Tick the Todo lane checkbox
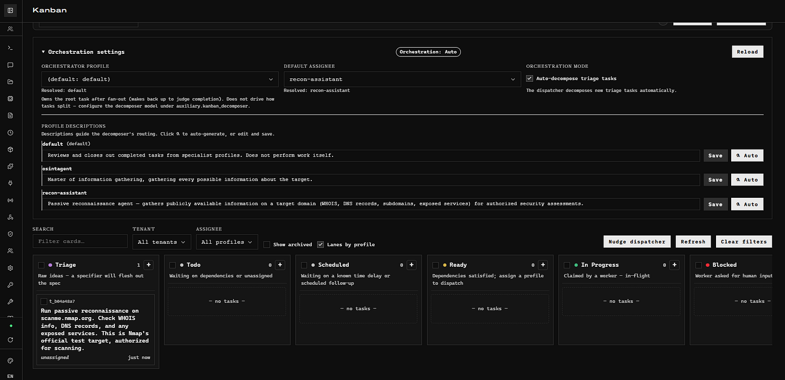The width and height of the screenshot is (785, 380). click(x=173, y=265)
